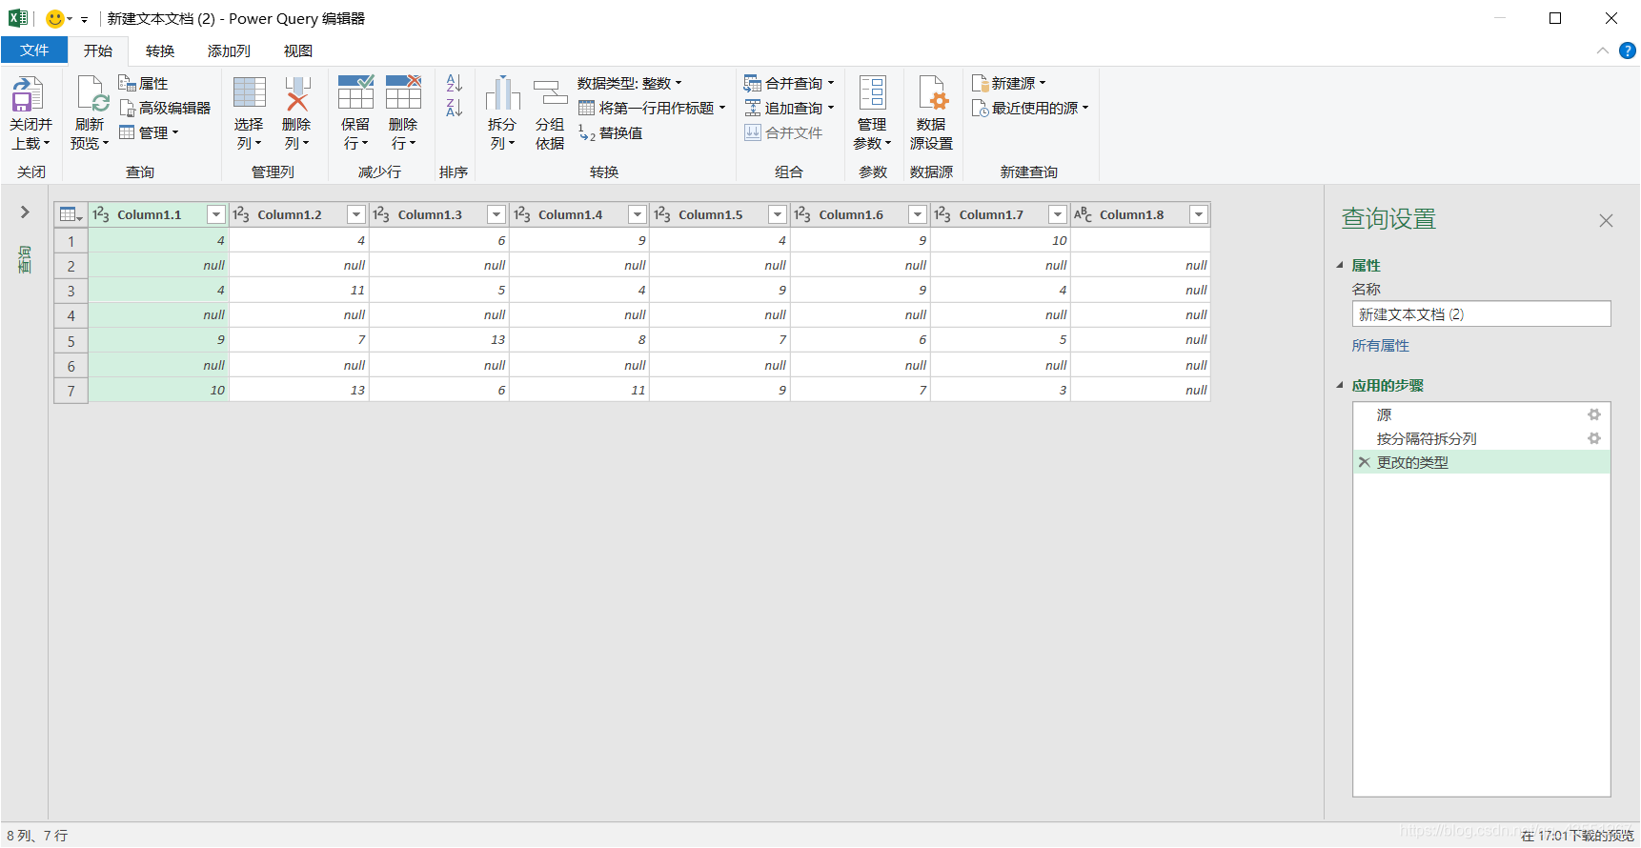Open the New Source (新建源) dropdown
The image size is (1641, 848).
[x=1008, y=83]
